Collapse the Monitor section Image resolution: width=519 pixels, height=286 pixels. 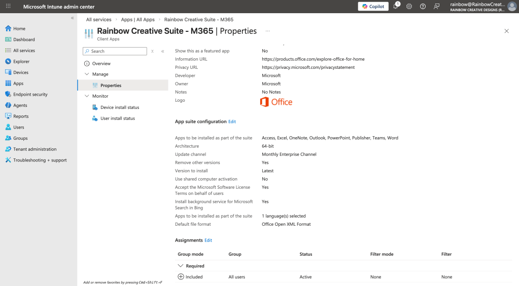pos(87,96)
